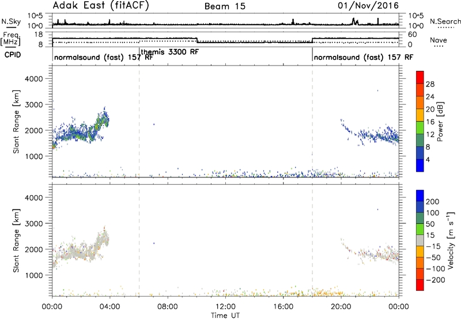The height and width of the screenshot is (319, 461).
Task: Click the '12' Power colorbar value
Action: click(x=430, y=134)
